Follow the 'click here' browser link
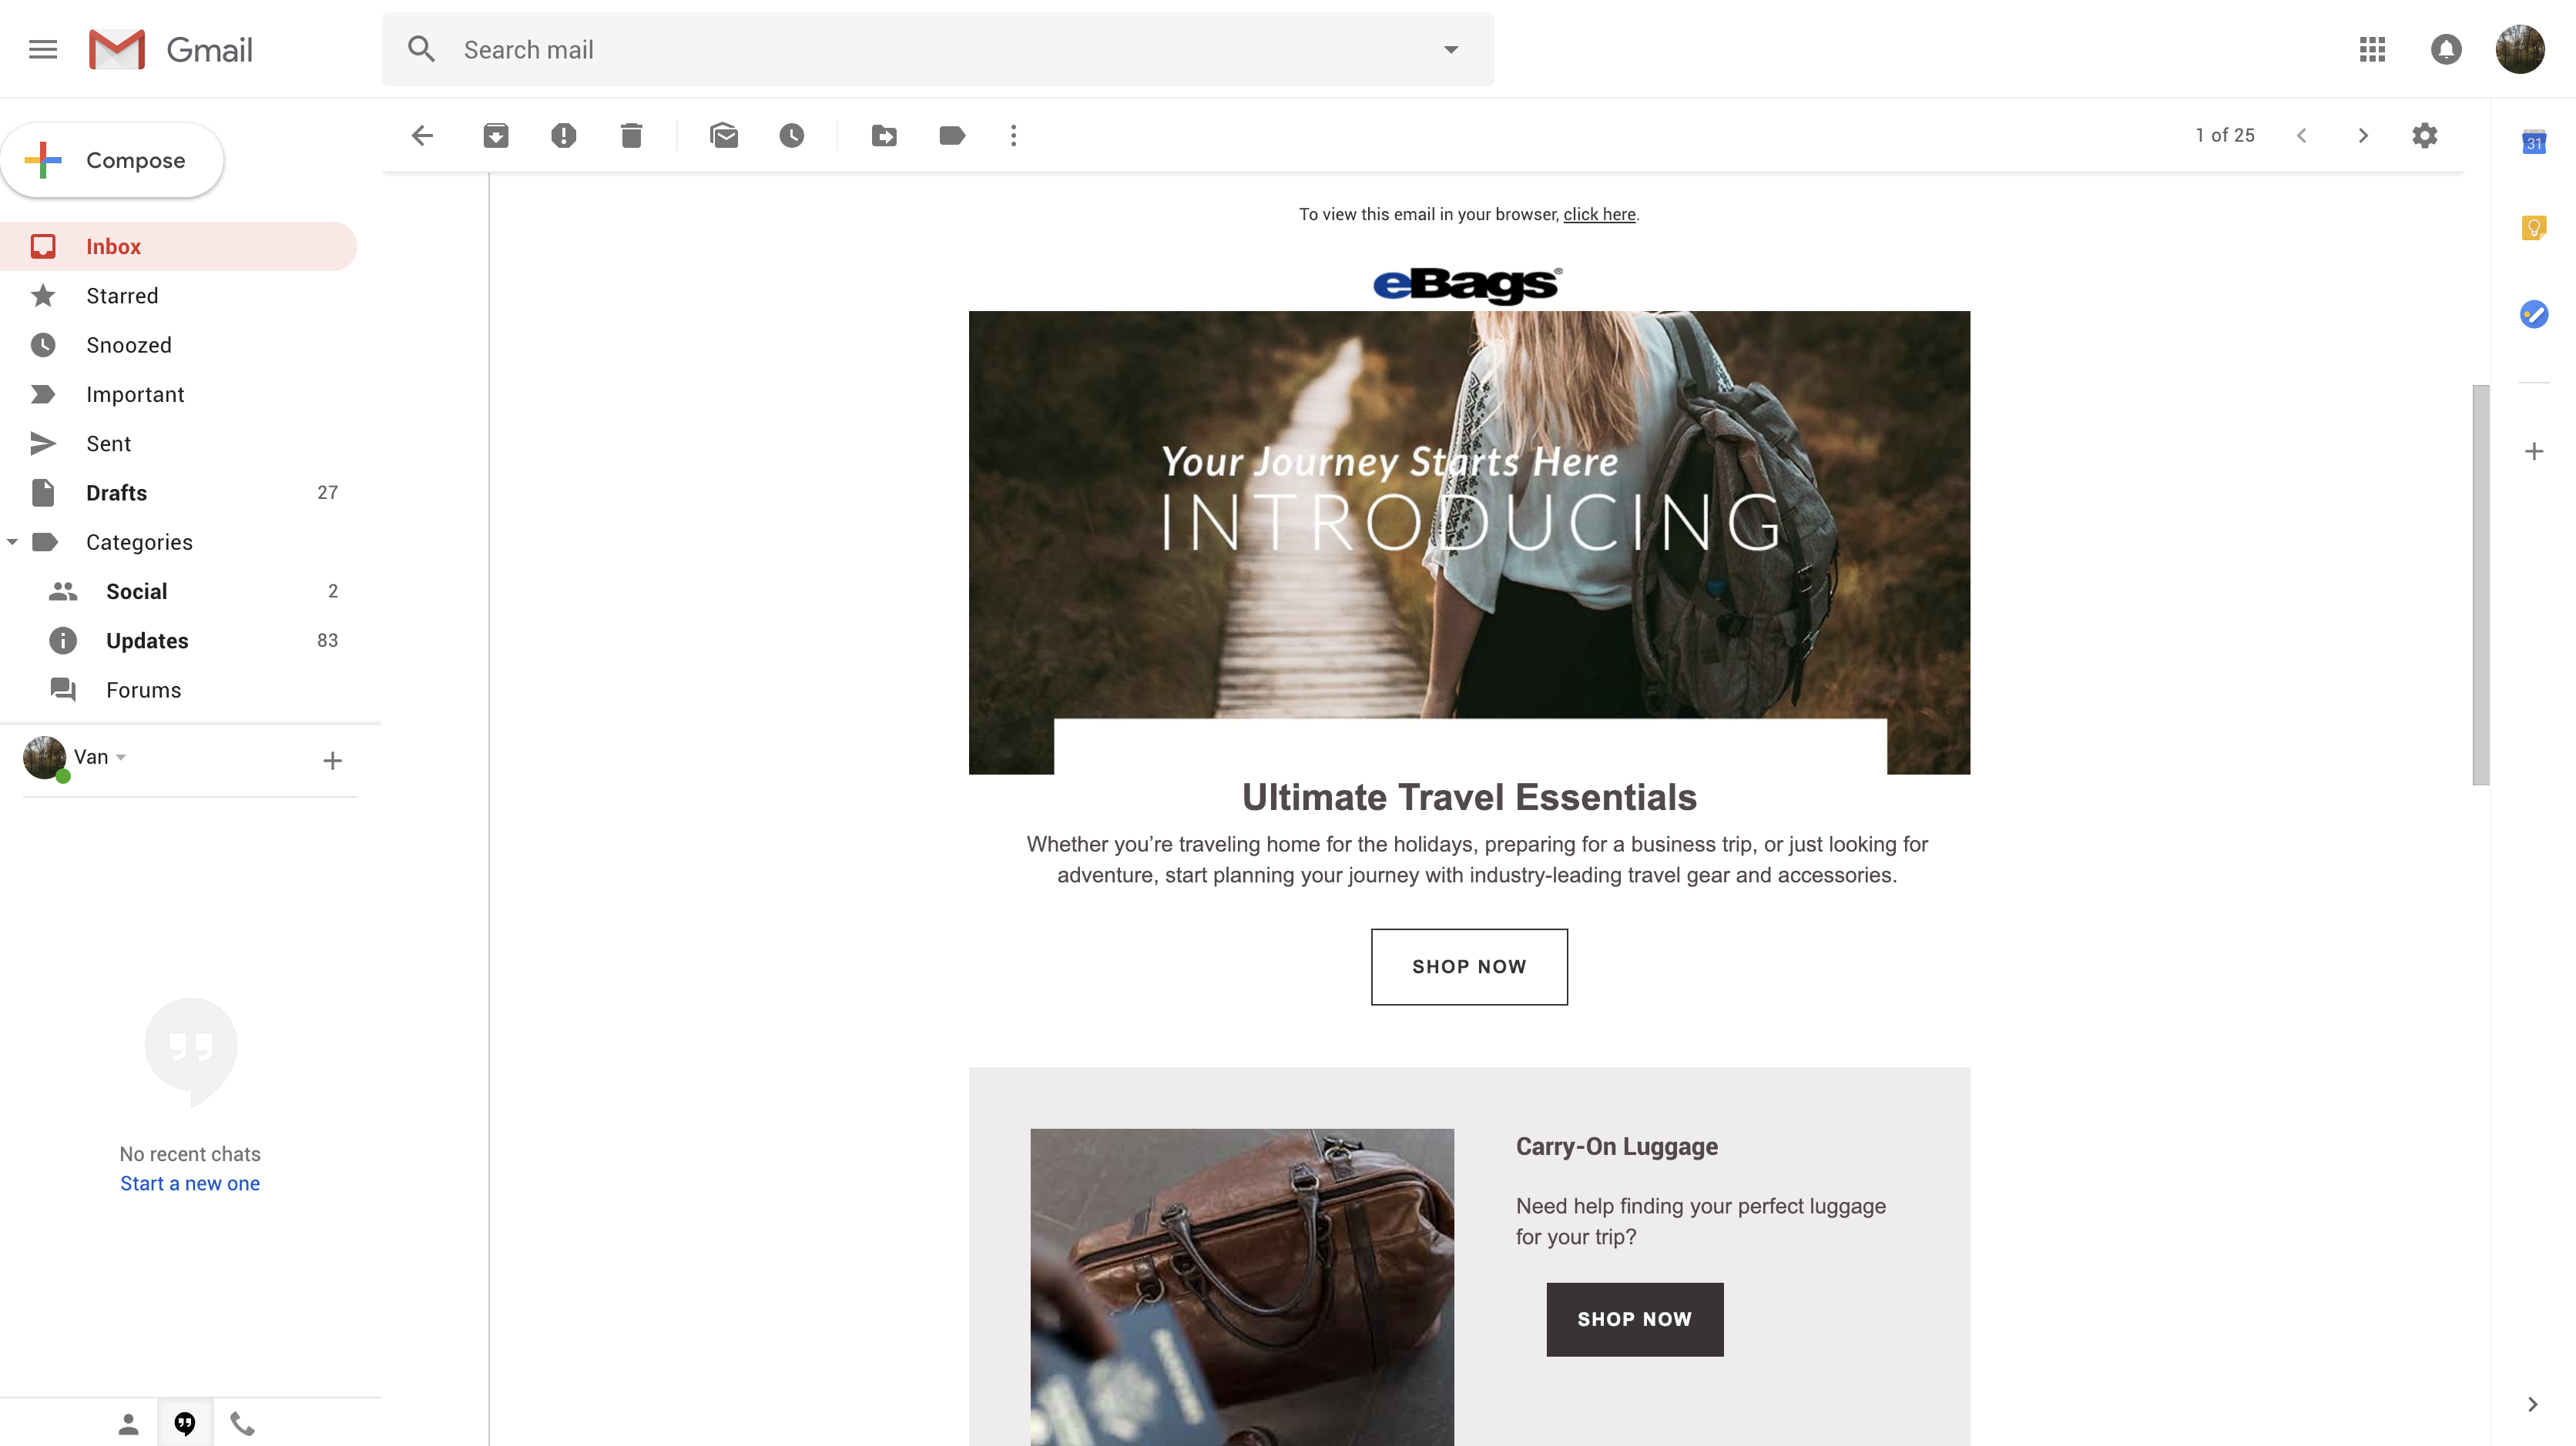Screen dimensions: 2576x1446 [x=1599, y=214]
